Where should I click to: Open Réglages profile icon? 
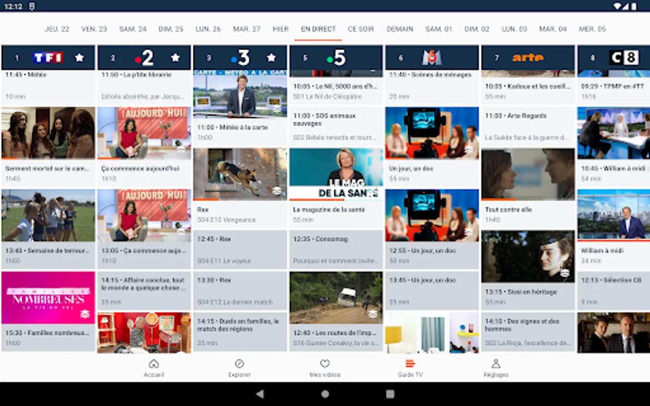[x=496, y=364]
